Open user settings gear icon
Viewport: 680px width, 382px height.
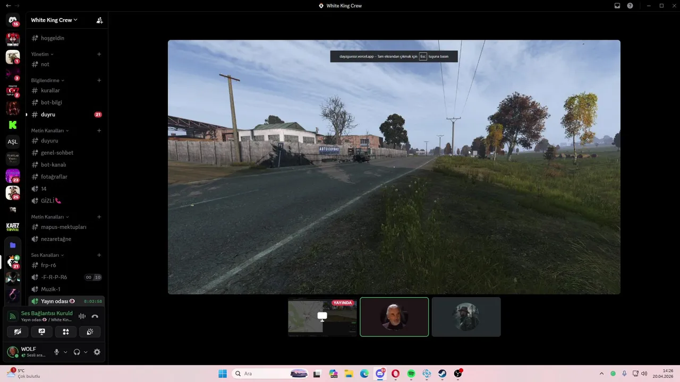(x=97, y=352)
